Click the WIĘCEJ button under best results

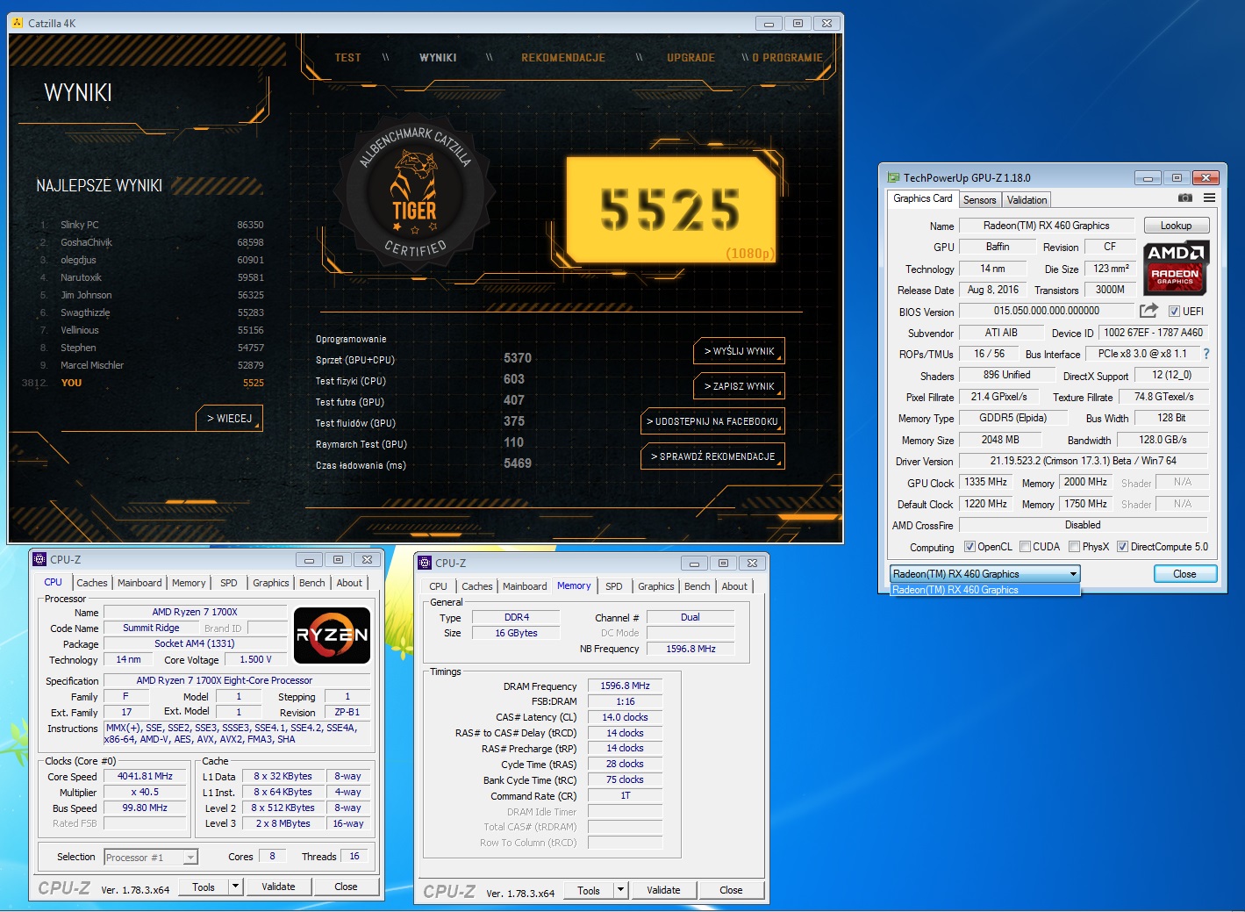229,419
